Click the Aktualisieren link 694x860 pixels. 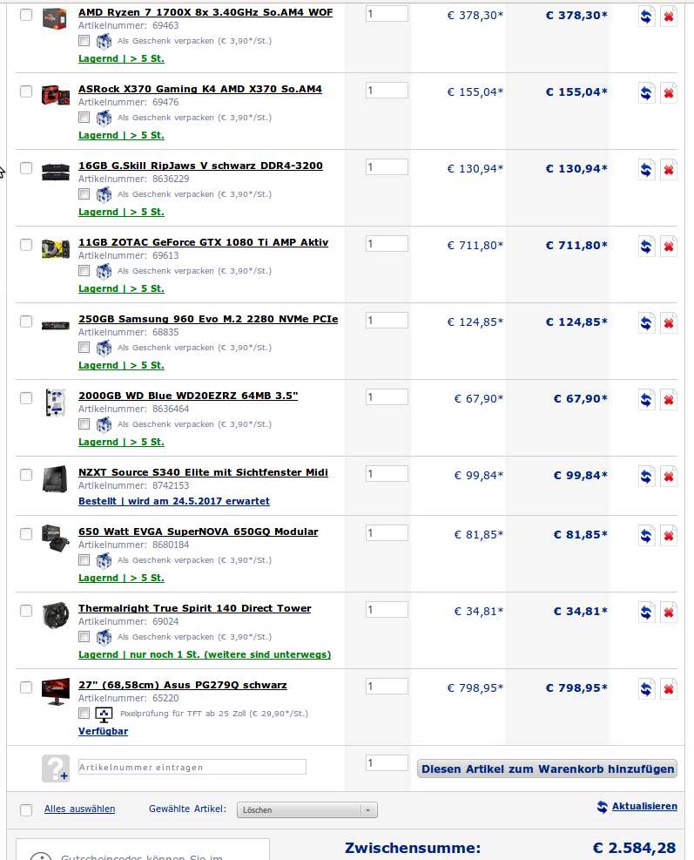click(x=644, y=806)
